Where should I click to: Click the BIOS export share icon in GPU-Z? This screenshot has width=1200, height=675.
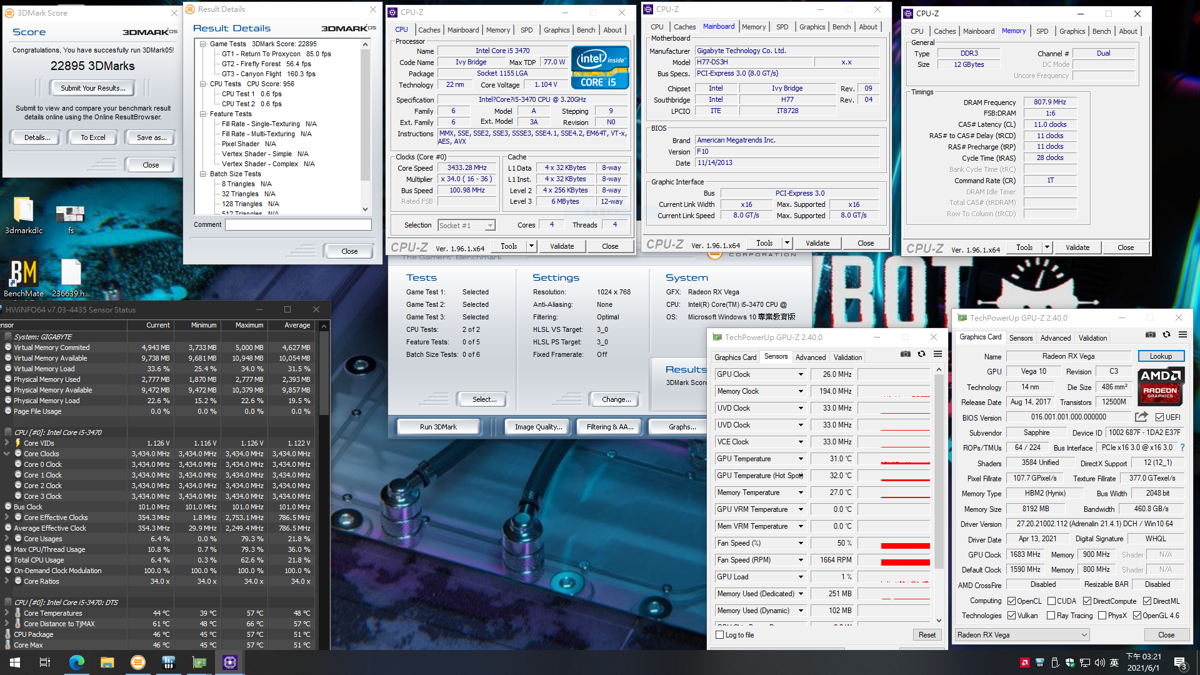tap(1141, 417)
